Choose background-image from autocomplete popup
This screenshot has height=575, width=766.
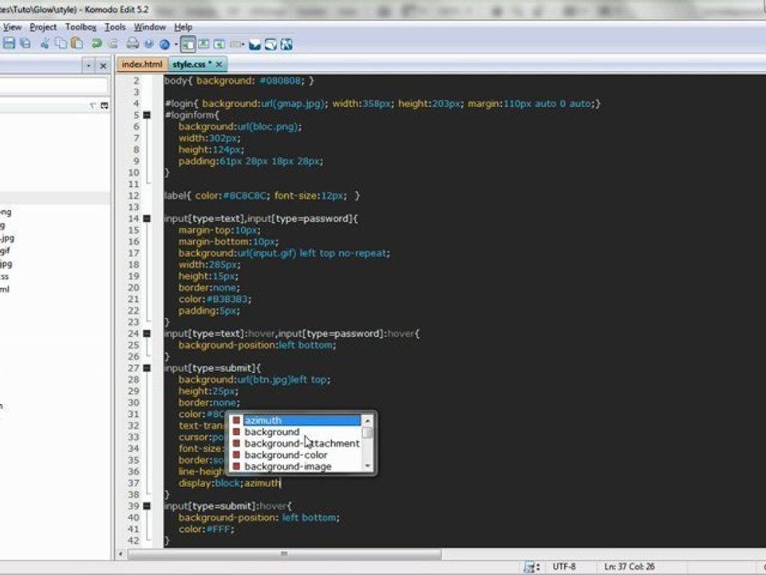point(297,466)
